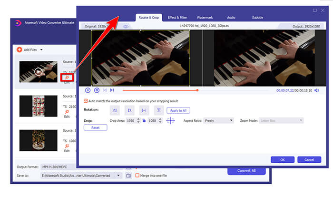Click the volume speaker icon
The height and width of the screenshot is (197, 333).
[x=317, y=90]
